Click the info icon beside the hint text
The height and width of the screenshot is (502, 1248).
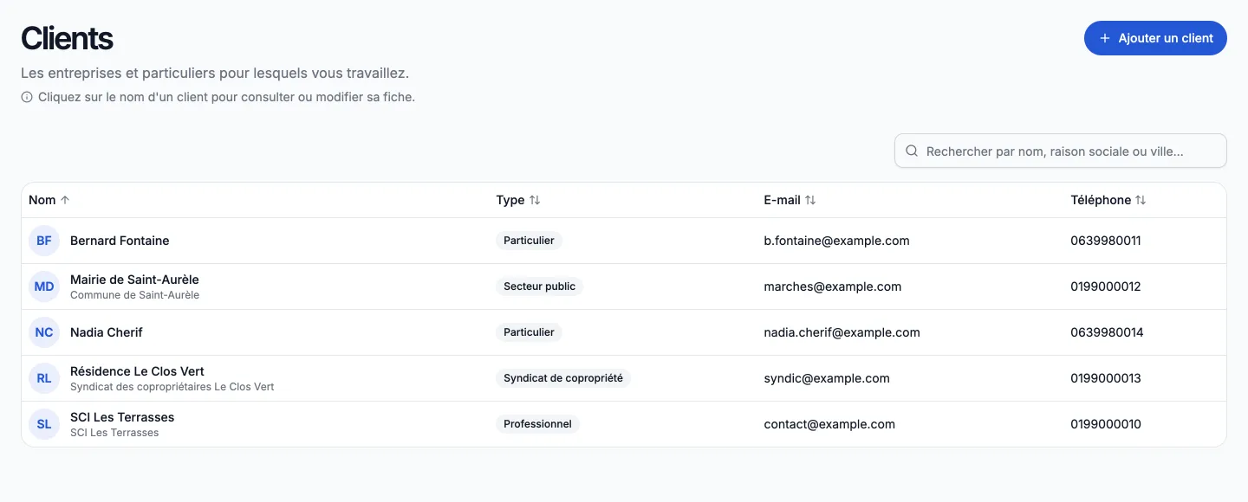pyautogui.click(x=27, y=97)
